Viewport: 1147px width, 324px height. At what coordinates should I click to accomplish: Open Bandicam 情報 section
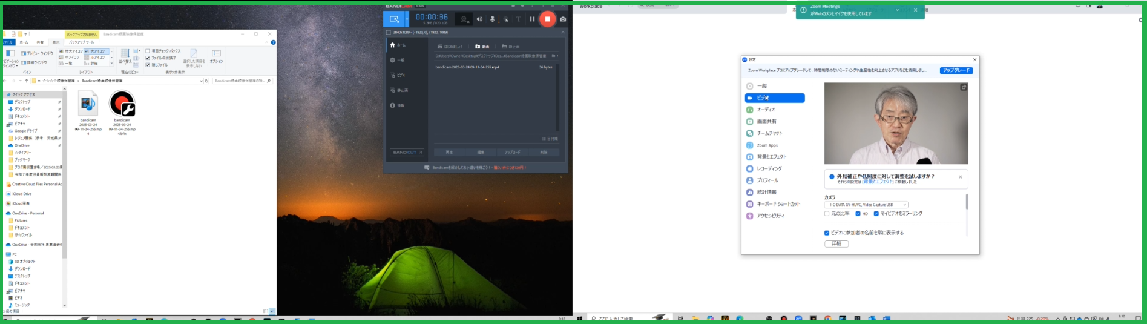398,105
